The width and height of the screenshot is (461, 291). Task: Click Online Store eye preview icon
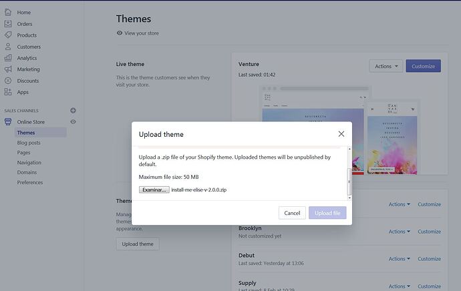[x=73, y=121]
